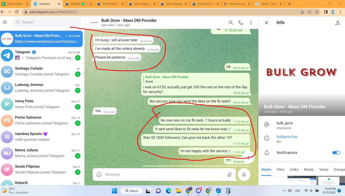Open the Windows Start menu

pos(115,191)
